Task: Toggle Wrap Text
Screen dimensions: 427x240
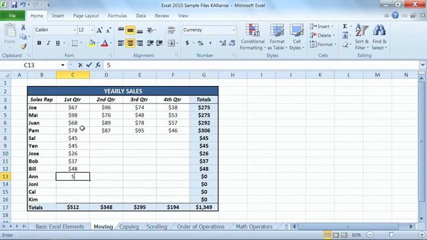Action: point(171,30)
